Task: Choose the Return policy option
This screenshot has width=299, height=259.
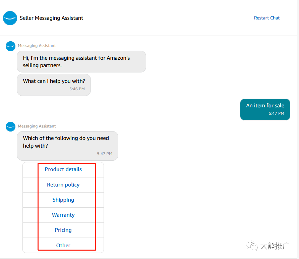Action: pos(63,185)
